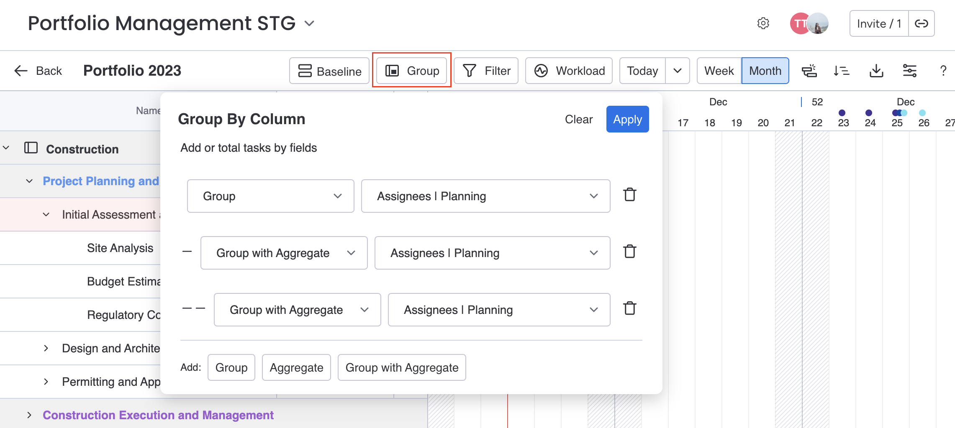955x428 pixels.
Task: Collapse the Construction group
Action: tap(6, 148)
